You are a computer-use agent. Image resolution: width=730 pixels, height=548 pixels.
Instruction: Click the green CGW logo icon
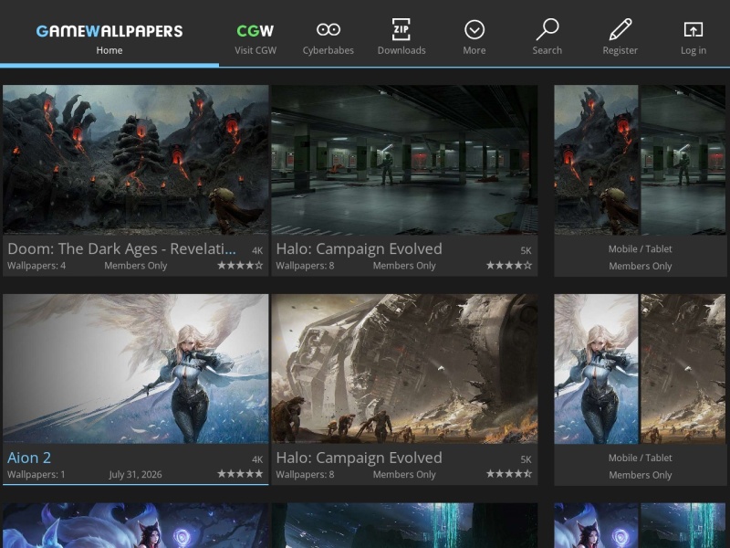[x=255, y=31]
